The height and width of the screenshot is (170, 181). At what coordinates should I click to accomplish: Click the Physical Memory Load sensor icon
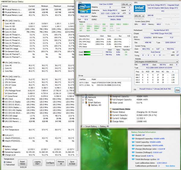[3, 15]
